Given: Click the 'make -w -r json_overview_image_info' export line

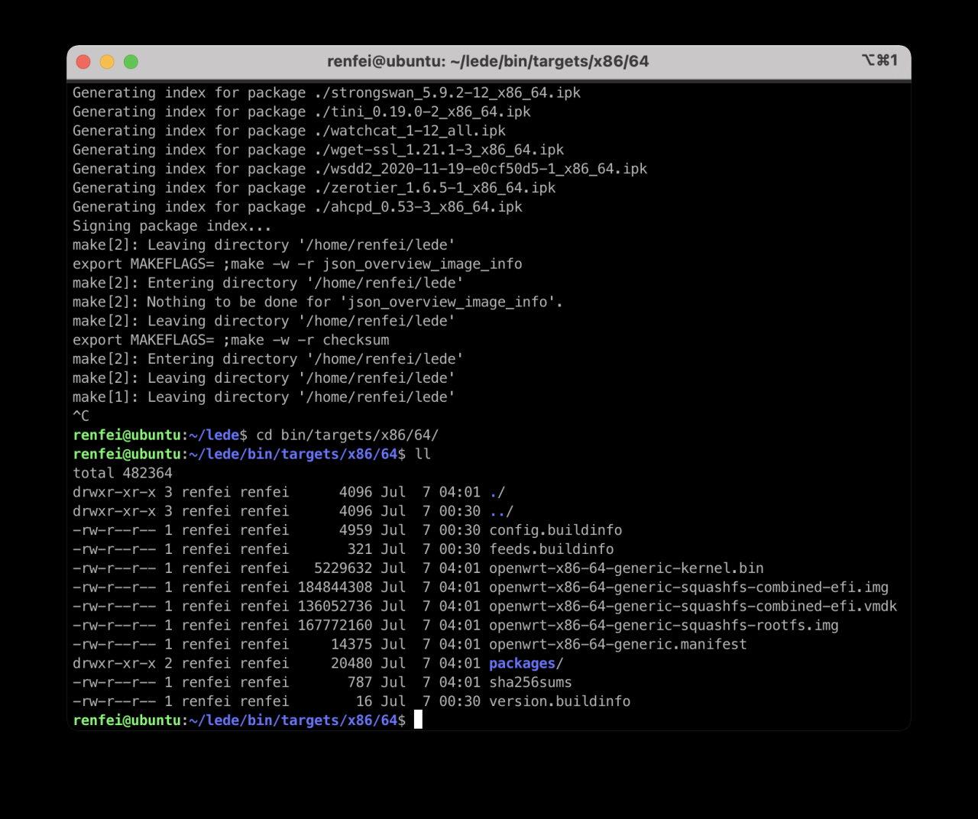Looking at the screenshot, I should [297, 264].
